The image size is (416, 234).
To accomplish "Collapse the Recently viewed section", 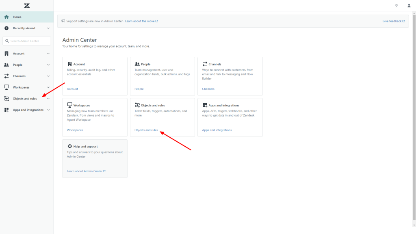I will (48, 28).
